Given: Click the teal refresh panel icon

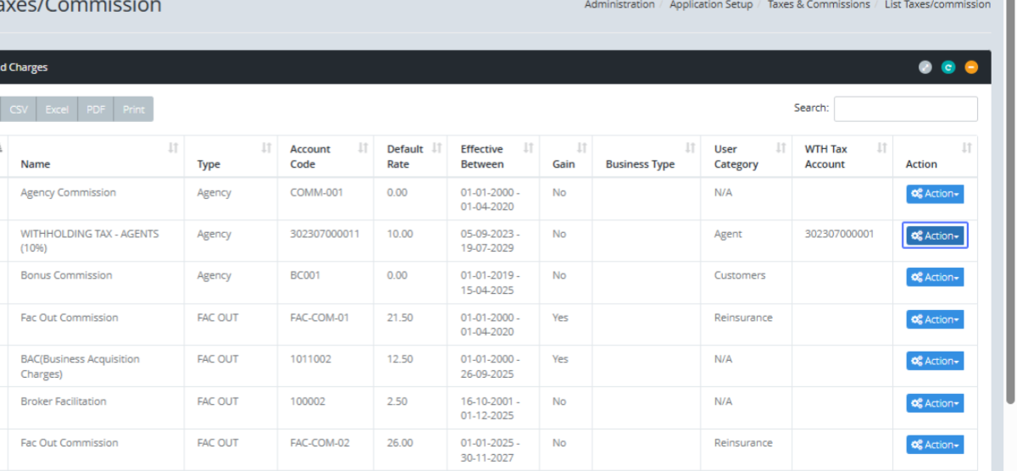Looking at the screenshot, I should click(x=948, y=68).
